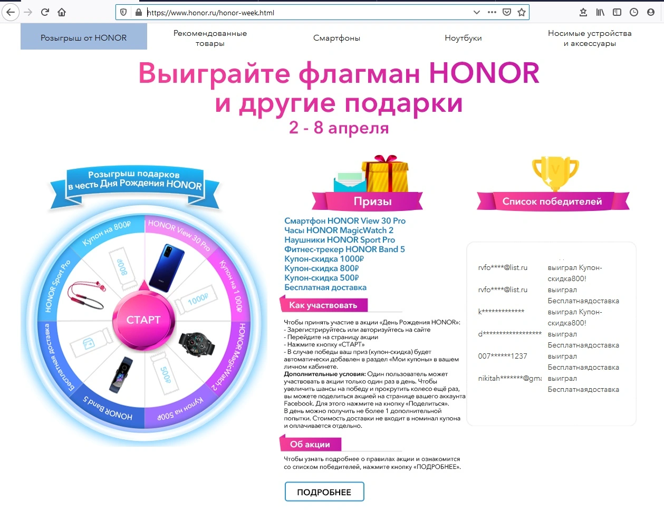664x510 pixels.
Task: Click the Призы ribbon heading
Action: click(368, 201)
